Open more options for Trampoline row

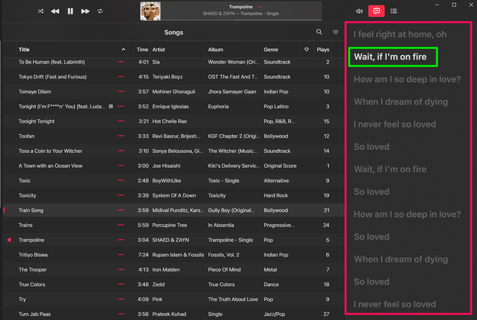coord(121,240)
